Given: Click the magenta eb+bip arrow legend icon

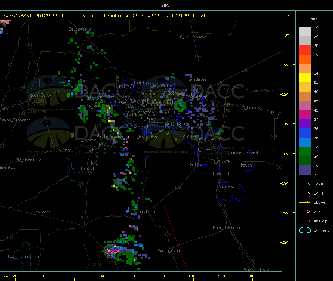Looking at the screenshot, I should pyautogui.click(x=305, y=221).
